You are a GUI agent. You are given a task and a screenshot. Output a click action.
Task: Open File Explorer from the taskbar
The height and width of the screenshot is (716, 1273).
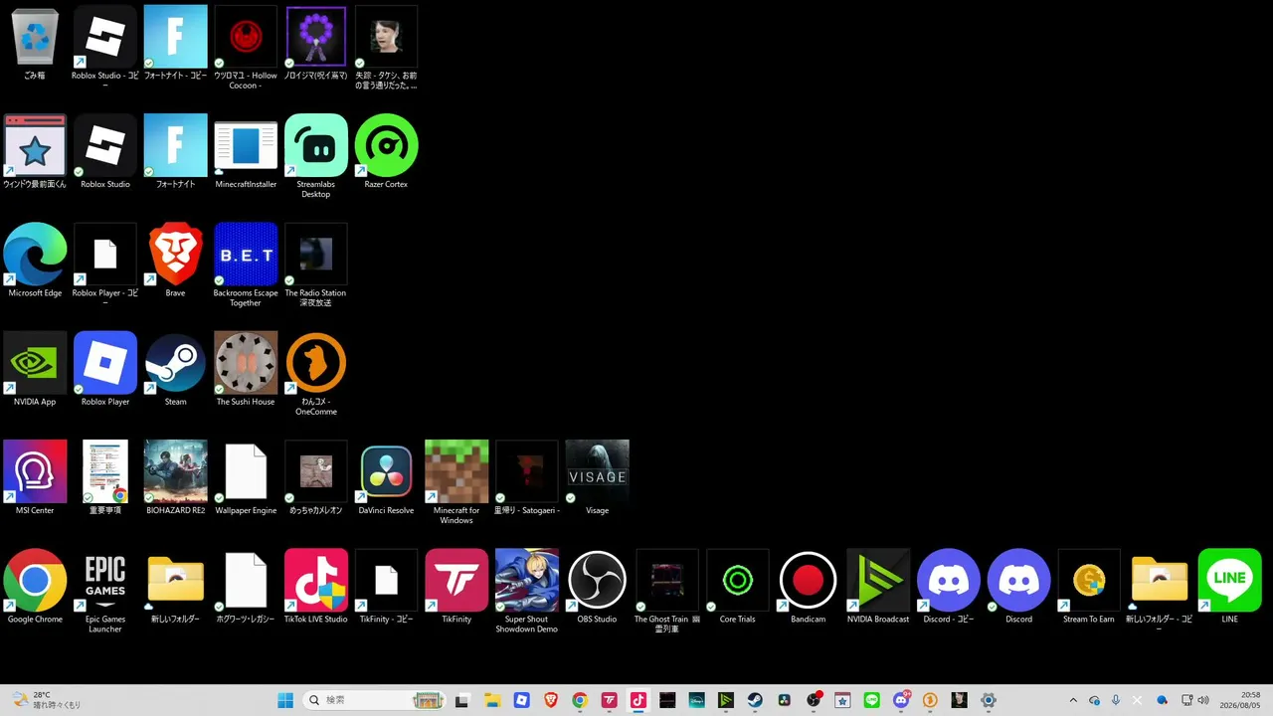491,700
